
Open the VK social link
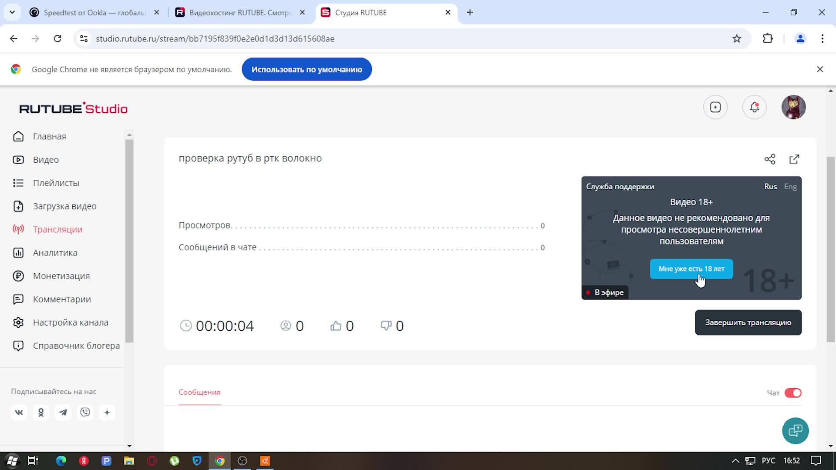point(19,412)
